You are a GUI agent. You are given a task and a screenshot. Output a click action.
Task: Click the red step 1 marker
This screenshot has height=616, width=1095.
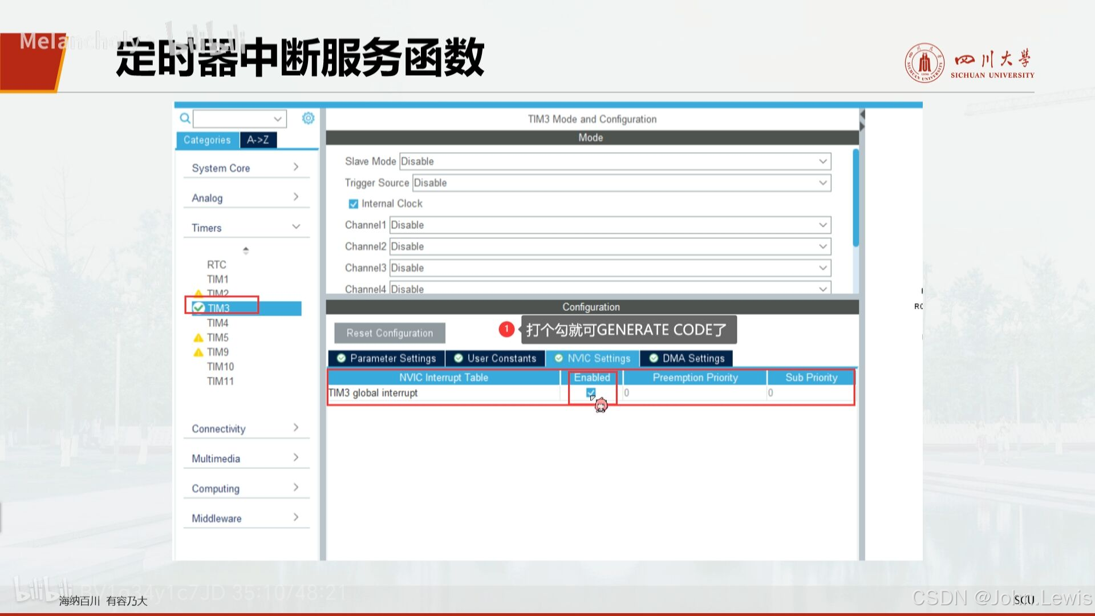(x=506, y=329)
